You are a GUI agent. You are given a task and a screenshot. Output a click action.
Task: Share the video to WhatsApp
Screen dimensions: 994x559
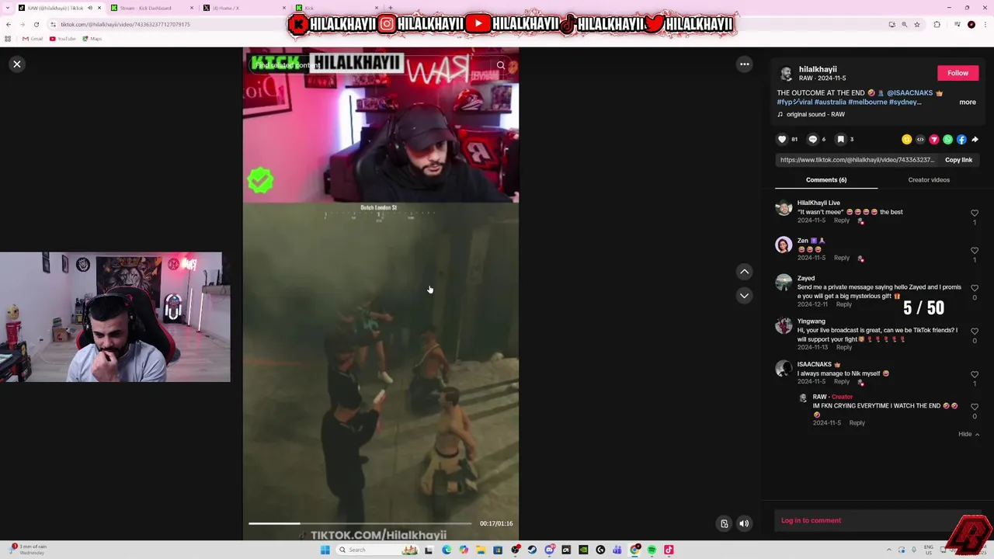coord(947,140)
